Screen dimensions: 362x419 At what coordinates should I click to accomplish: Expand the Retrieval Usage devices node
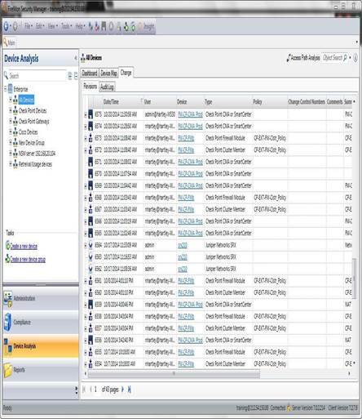pos(11,164)
